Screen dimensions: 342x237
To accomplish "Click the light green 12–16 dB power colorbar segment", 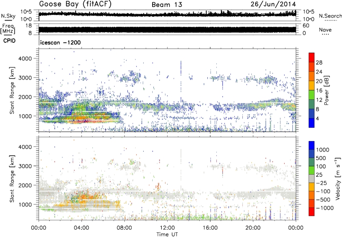I will point(312,95).
